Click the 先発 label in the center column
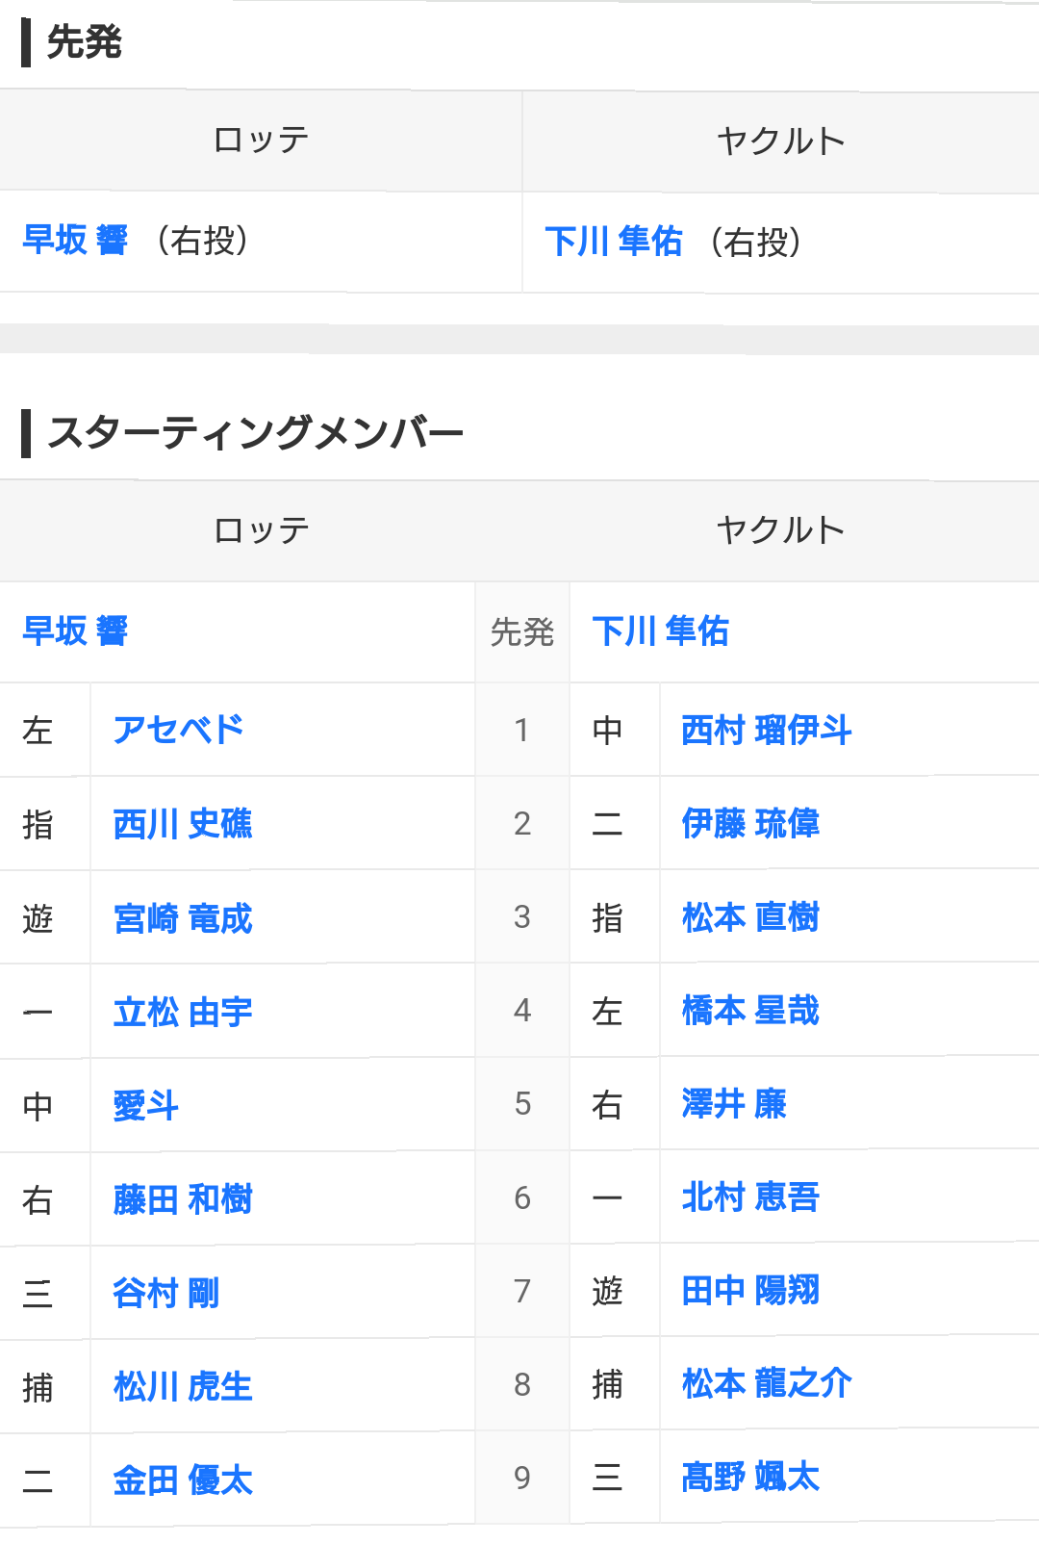 tap(522, 632)
